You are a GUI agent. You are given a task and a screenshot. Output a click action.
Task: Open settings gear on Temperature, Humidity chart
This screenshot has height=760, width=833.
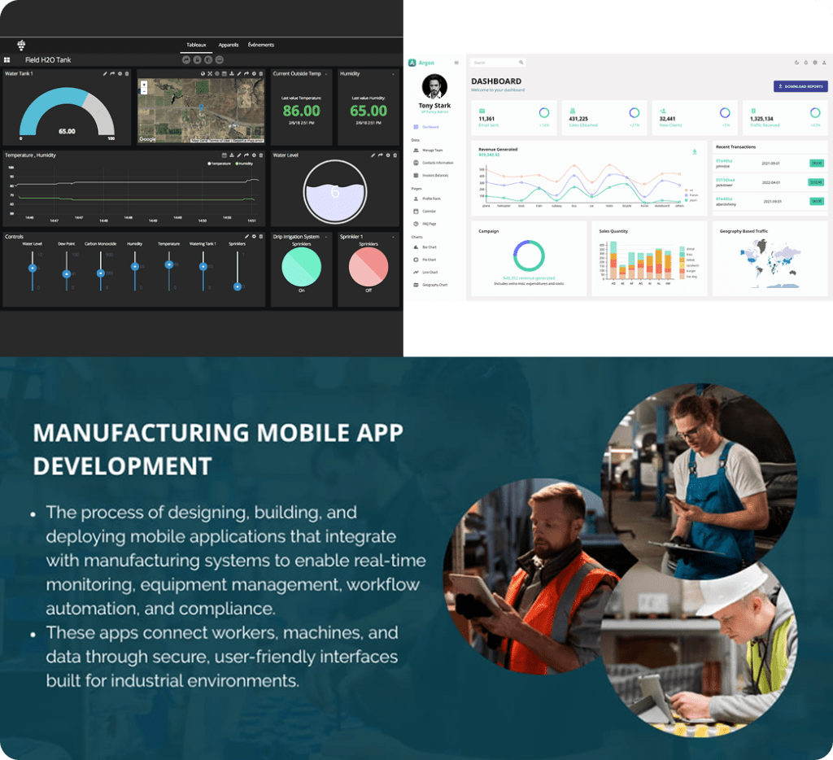point(254,155)
